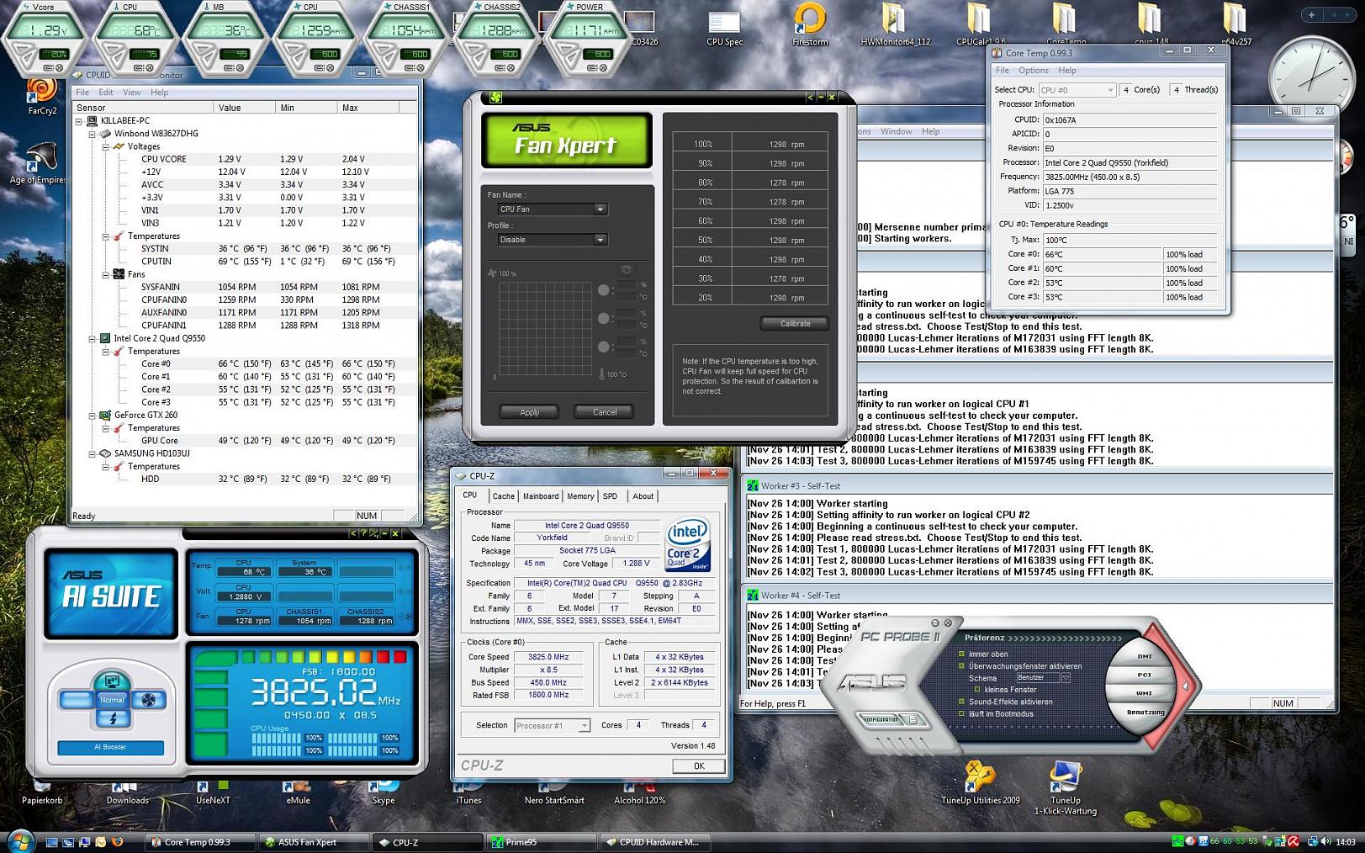
Task: Click the Max column header in Hardware Monitor
Action: pos(368,108)
